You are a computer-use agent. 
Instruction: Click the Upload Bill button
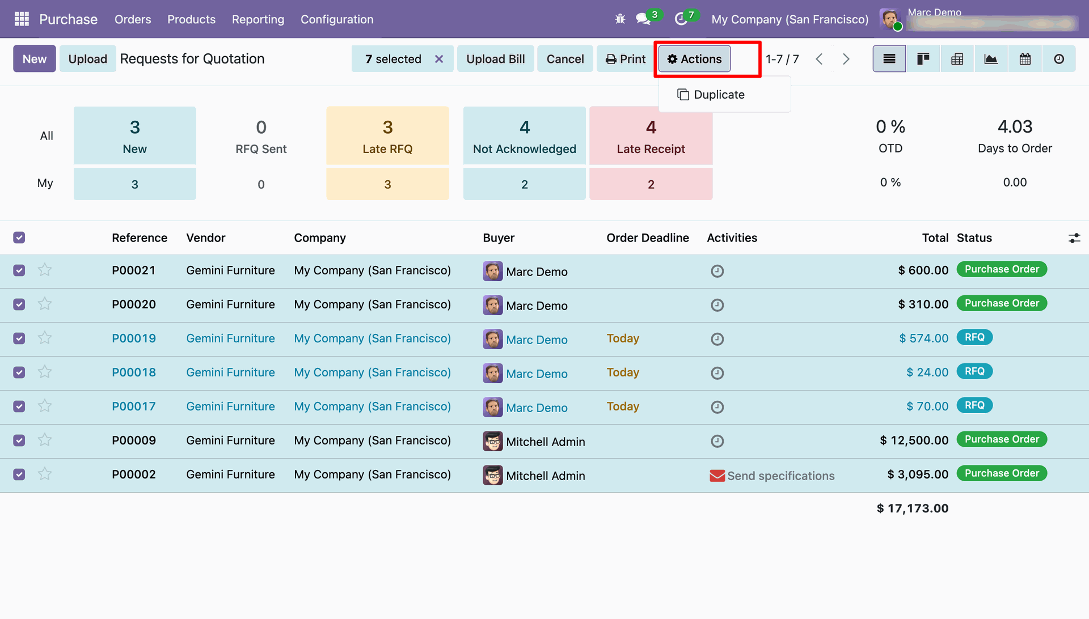[x=495, y=59]
